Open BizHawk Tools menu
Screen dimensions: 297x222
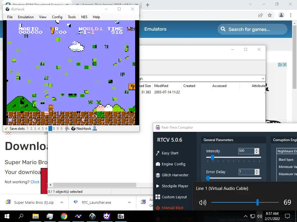(72, 17)
